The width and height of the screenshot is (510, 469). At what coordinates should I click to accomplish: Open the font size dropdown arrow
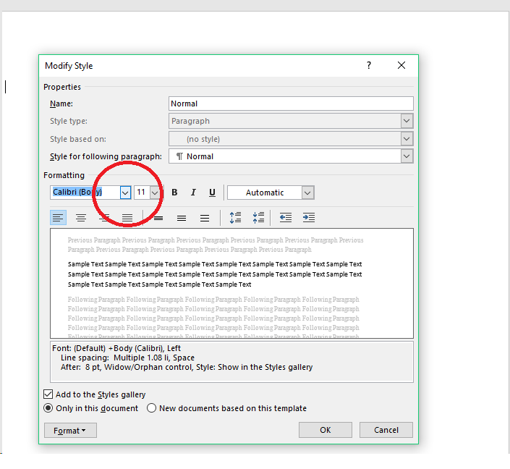click(x=155, y=193)
